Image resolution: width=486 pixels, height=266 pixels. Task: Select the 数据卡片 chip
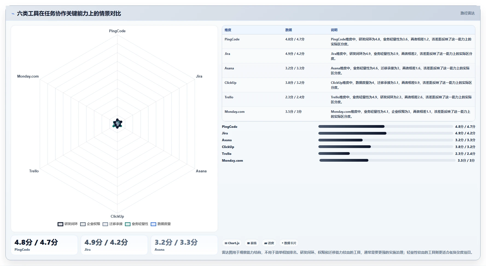(x=289, y=243)
